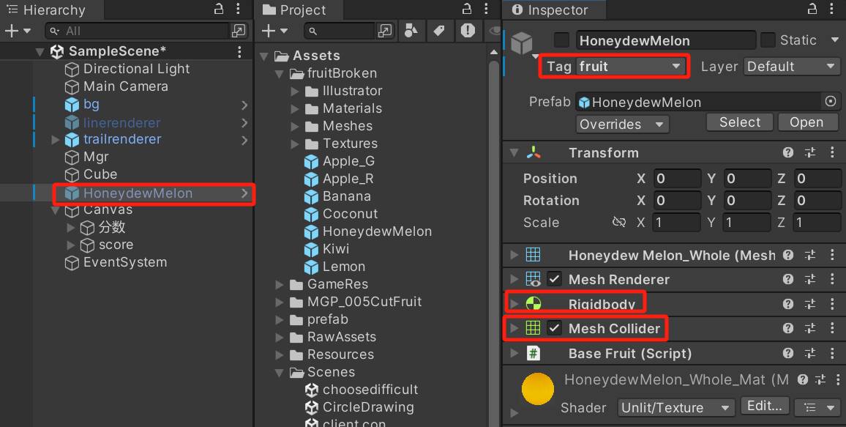Click the yellow HoneydewMelon material preview sphere
This screenshot has width=846, height=427.
click(538, 389)
